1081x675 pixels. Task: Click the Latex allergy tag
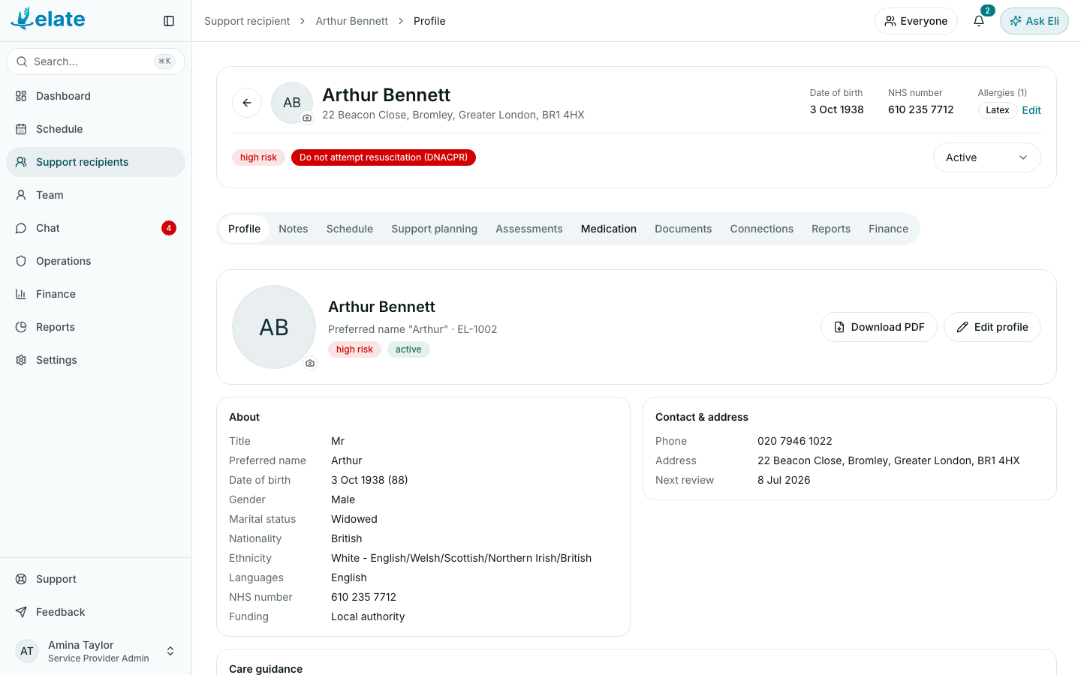[x=998, y=110]
